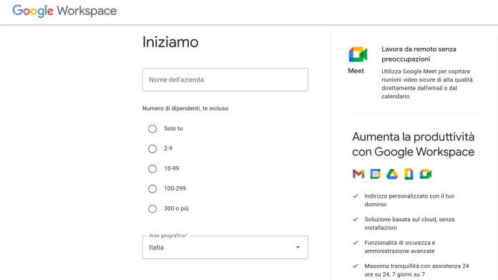Click 'Indirizzo personalizzato con il tuo dominio'
The width and height of the screenshot is (498, 280).
[x=409, y=201]
